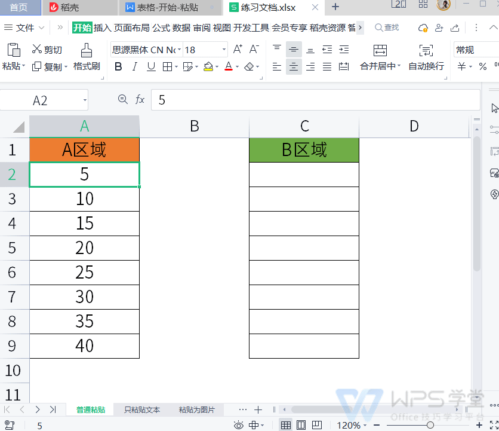Switch to the 页面布局 (Page Layout) tab
The image size is (499, 431).
(x=132, y=27)
